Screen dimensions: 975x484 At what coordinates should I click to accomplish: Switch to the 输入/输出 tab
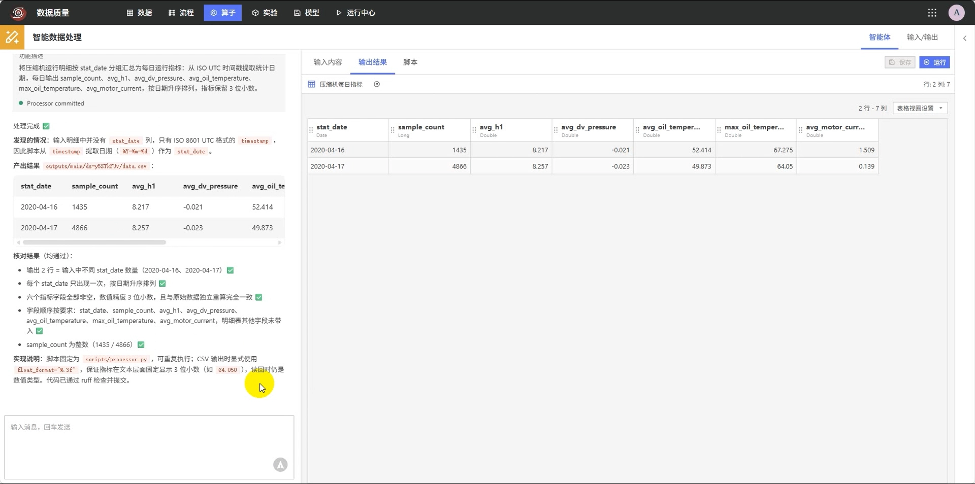click(x=922, y=37)
